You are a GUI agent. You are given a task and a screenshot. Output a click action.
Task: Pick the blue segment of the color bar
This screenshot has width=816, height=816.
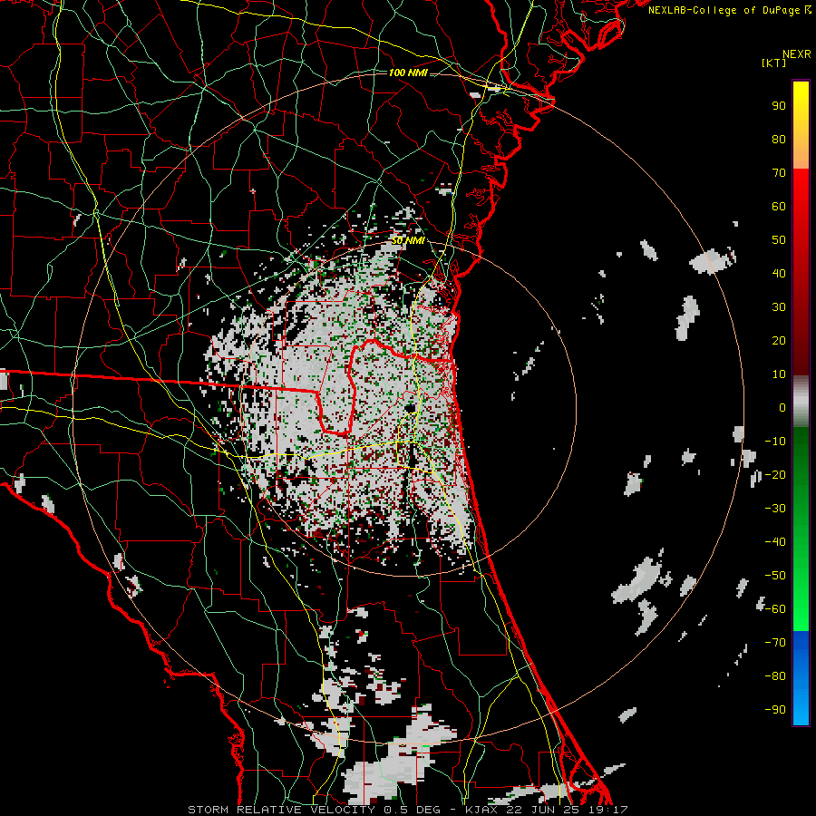801,678
